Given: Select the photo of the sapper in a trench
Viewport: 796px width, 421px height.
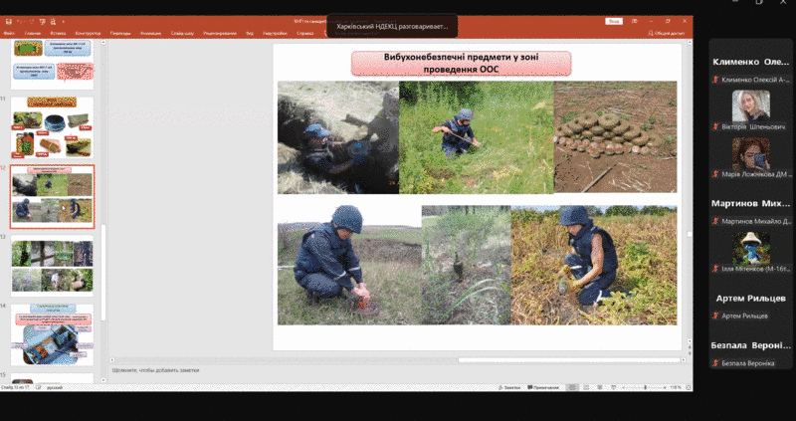Looking at the screenshot, I should tap(338, 137).
